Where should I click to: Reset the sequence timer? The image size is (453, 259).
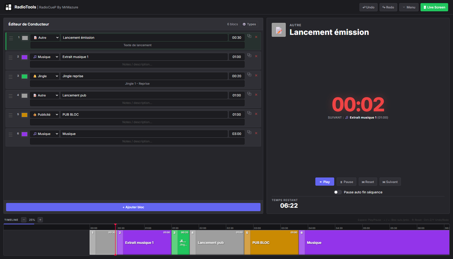coord(368,182)
